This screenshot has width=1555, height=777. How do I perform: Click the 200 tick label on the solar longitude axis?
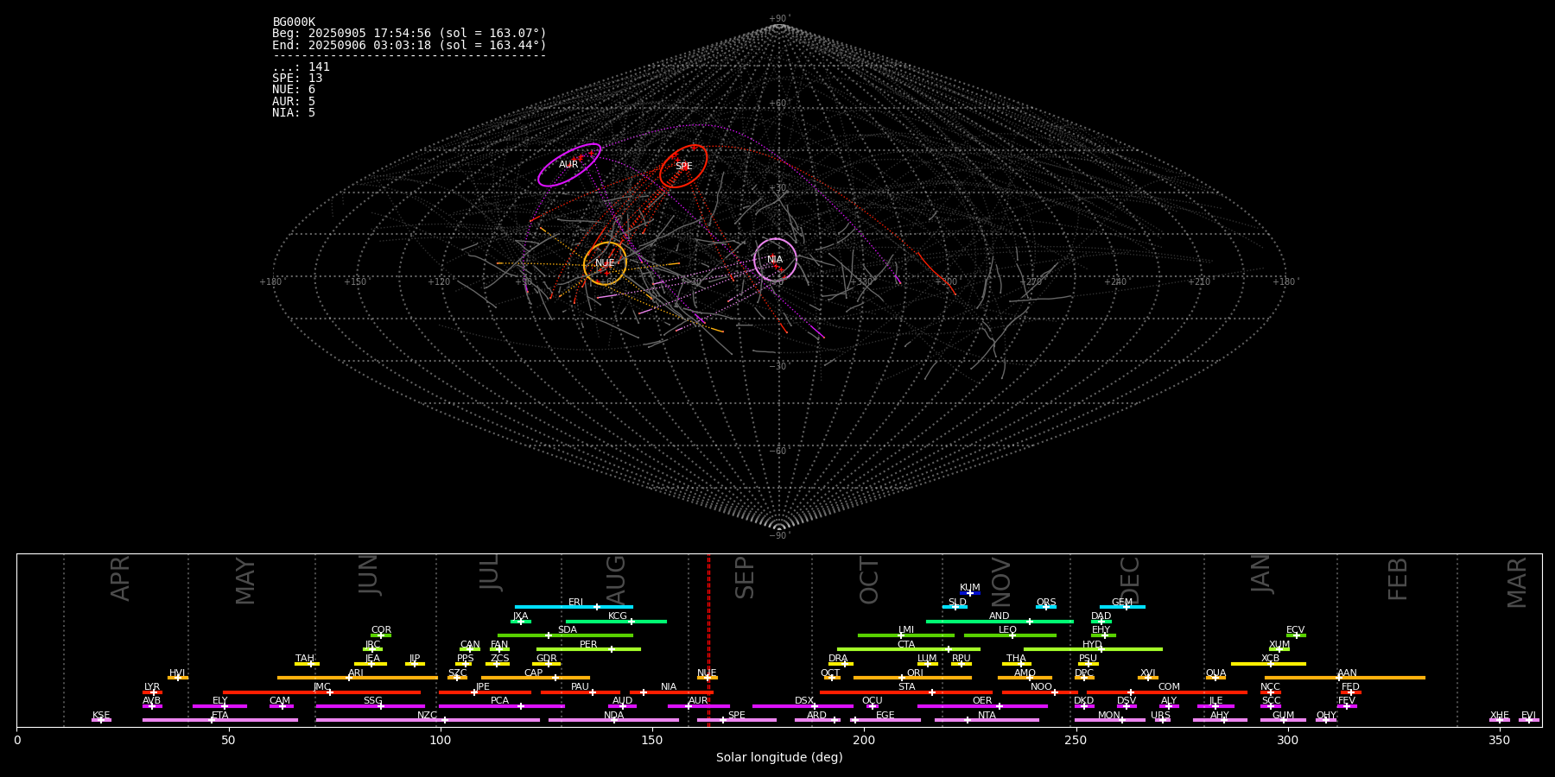click(864, 741)
